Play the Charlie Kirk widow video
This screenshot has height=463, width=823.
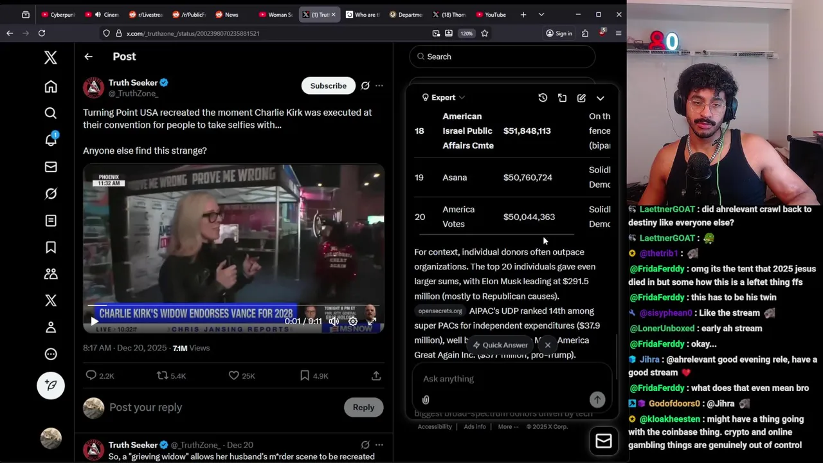click(x=95, y=321)
